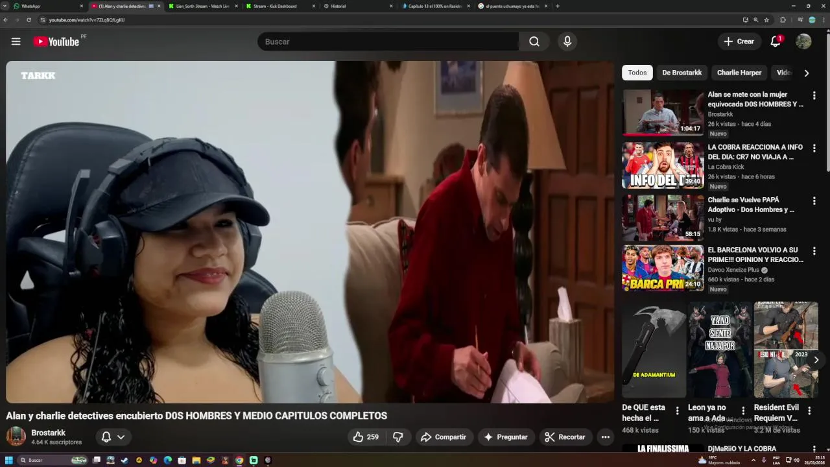
Task: Open options for 'De QUE esta hecha el' short
Action: click(x=677, y=411)
